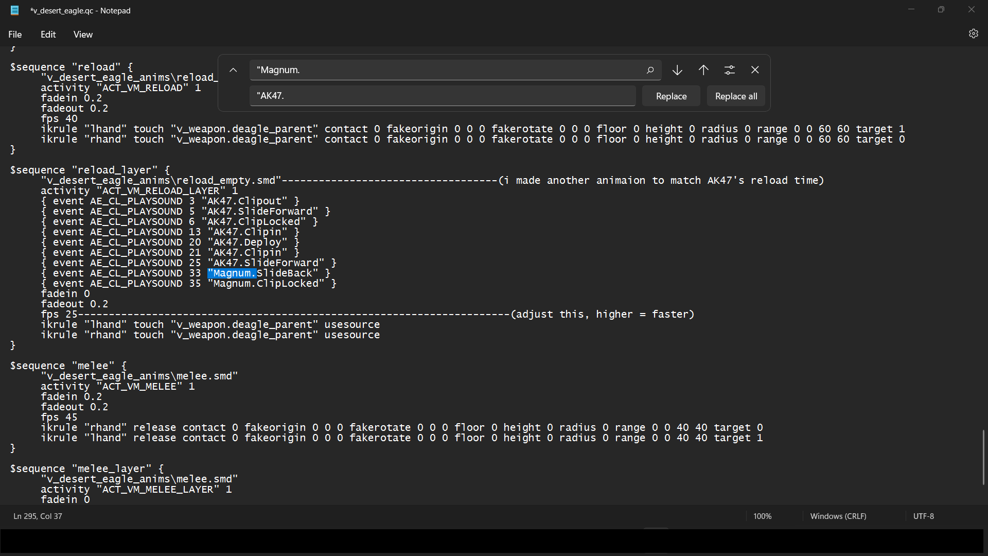
Task: Click the search magnifier icon in Find box
Action: pos(650,70)
